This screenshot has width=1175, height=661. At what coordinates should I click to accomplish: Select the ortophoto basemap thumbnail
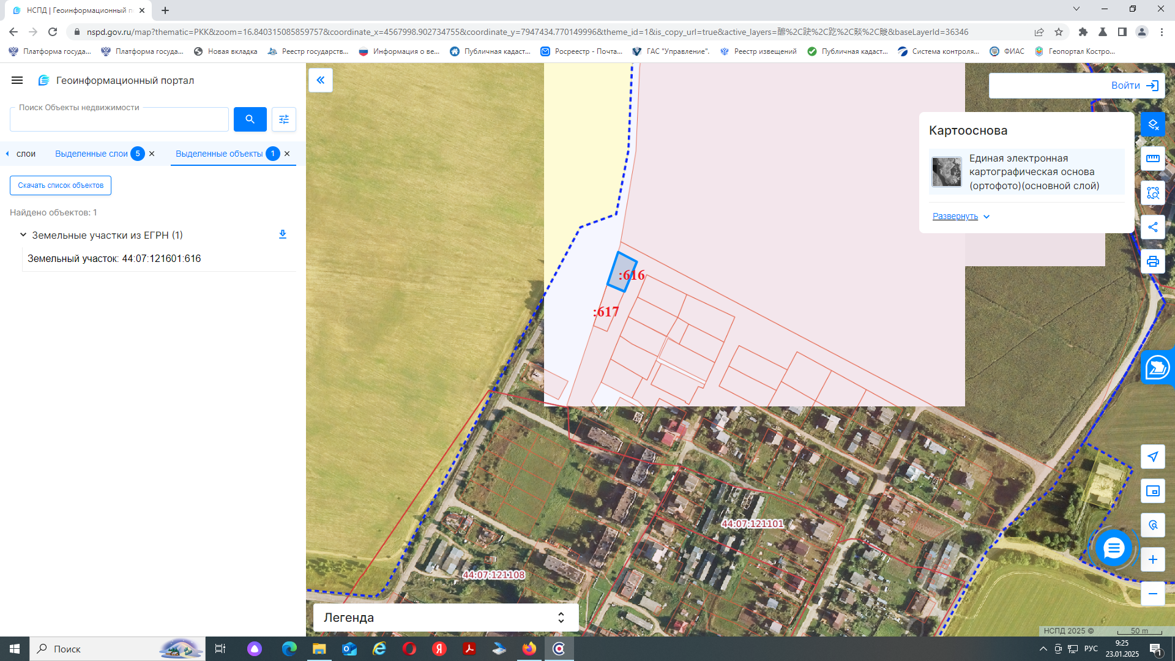coord(947,172)
